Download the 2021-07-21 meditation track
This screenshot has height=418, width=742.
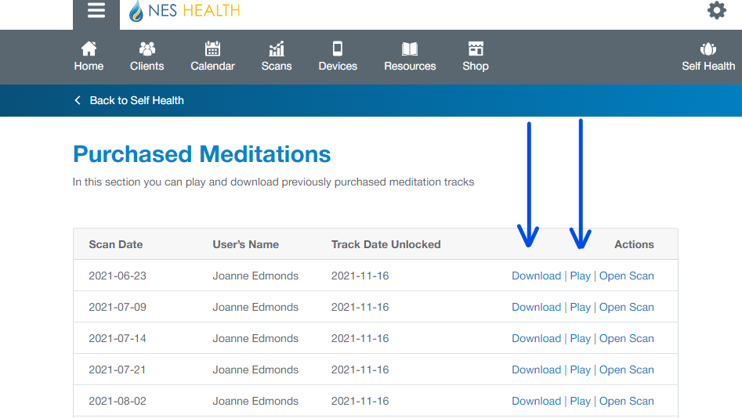tap(536, 369)
